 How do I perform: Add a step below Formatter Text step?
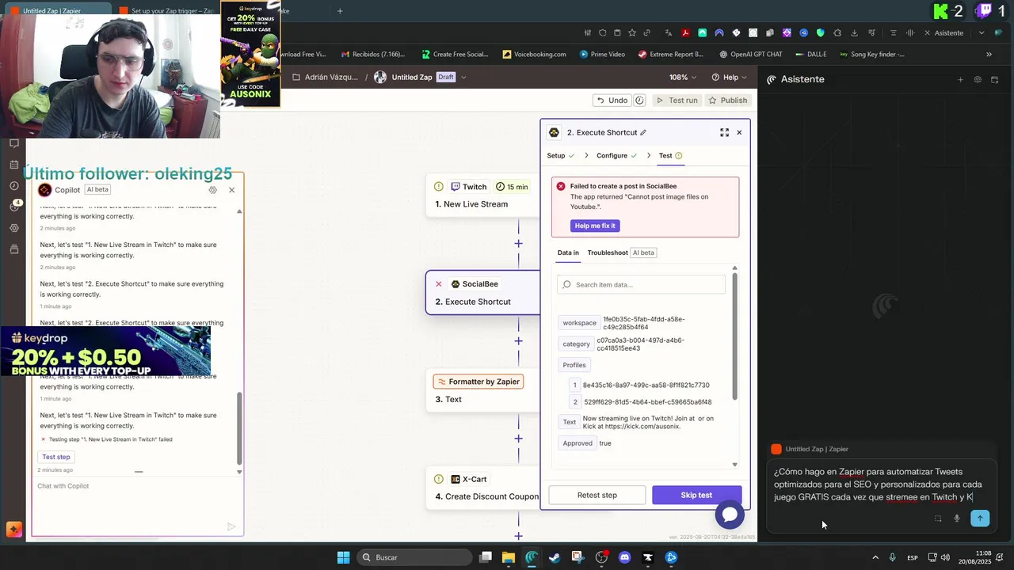(519, 439)
